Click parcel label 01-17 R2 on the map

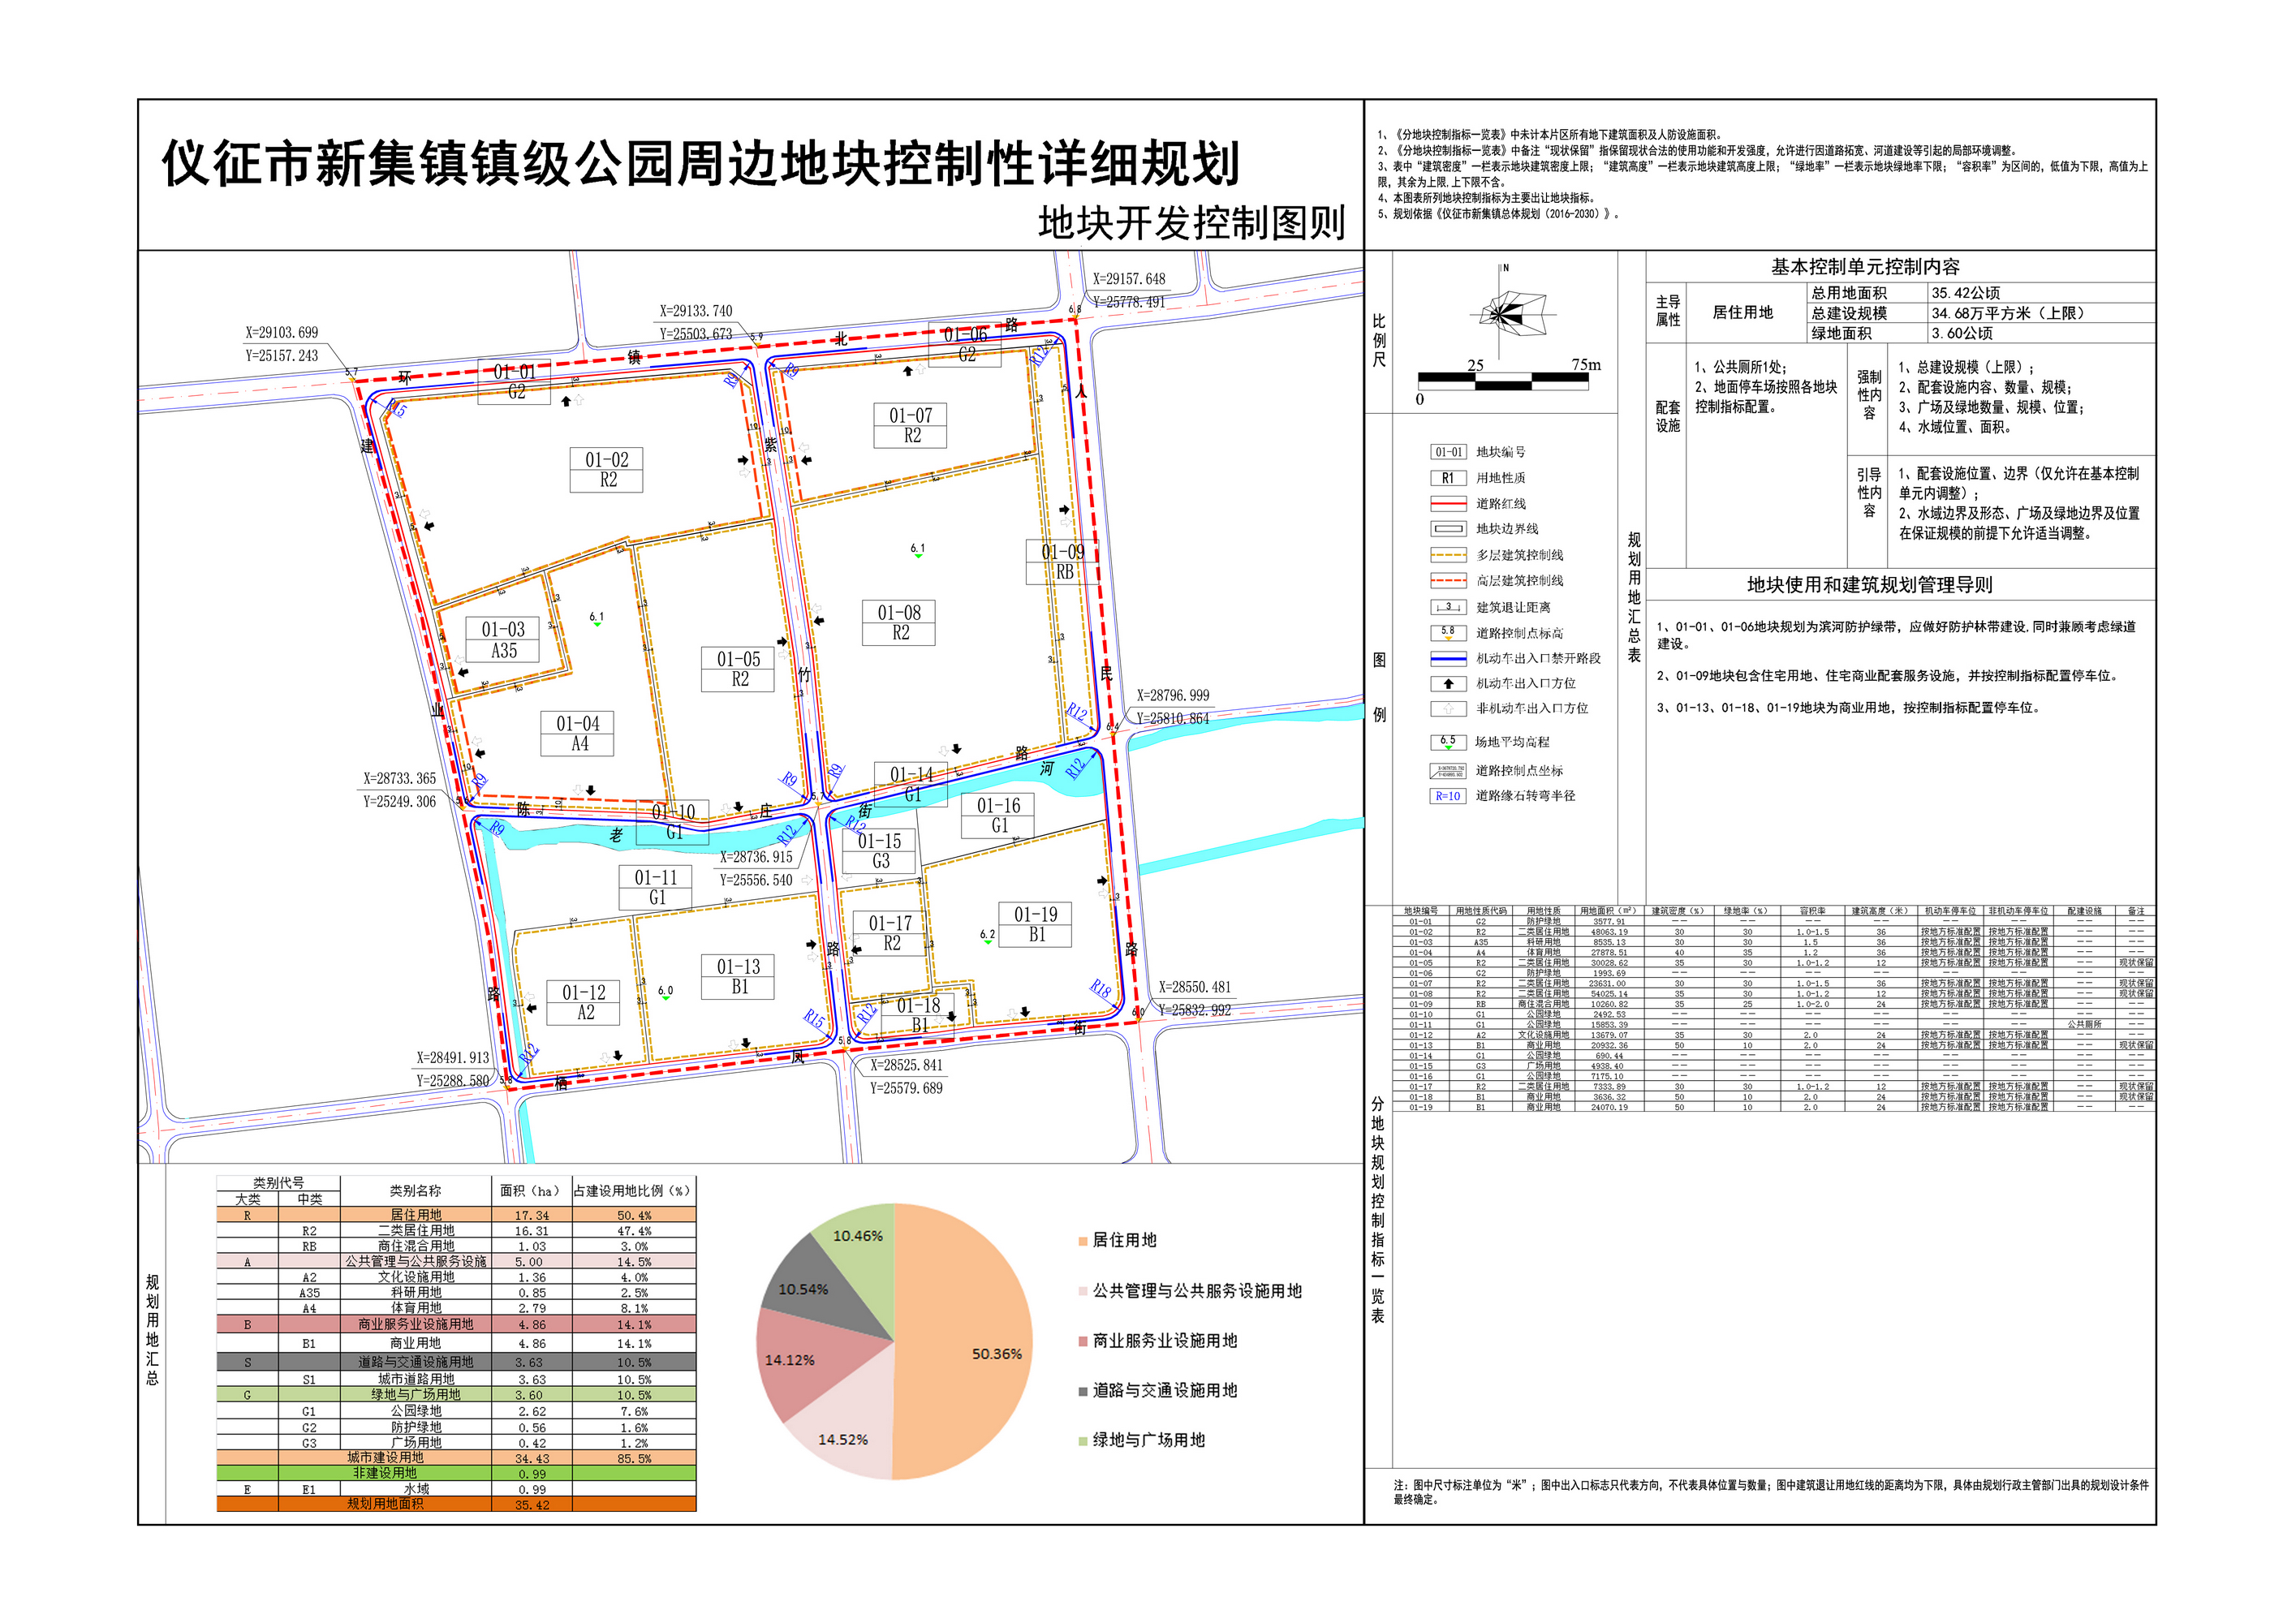pos(890,933)
